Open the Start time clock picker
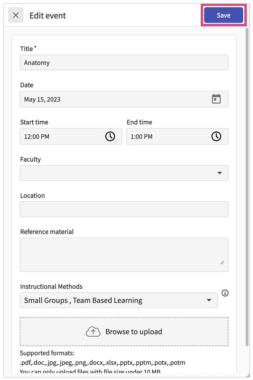The width and height of the screenshot is (253, 380). point(110,137)
